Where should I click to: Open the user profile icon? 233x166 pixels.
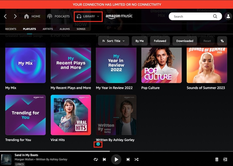(x=228, y=17)
